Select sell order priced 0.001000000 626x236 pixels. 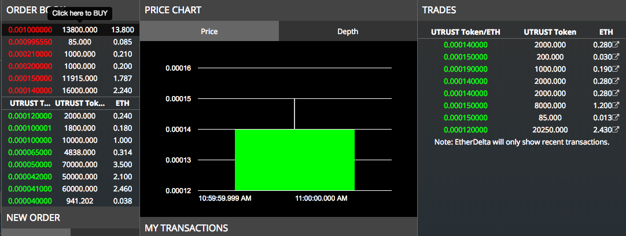71,30
